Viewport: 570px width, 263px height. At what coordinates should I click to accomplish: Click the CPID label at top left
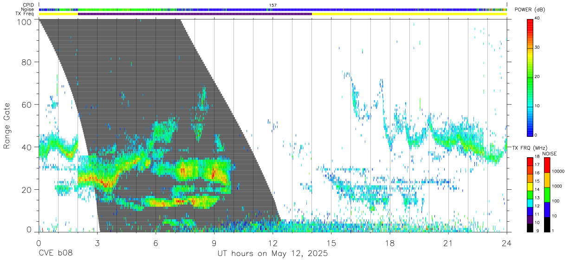click(29, 5)
